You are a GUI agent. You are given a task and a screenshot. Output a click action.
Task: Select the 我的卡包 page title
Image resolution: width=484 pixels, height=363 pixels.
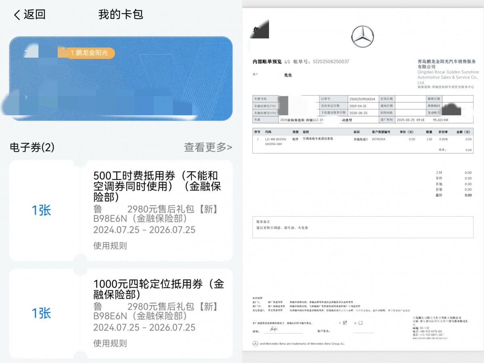pyautogui.click(x=121, y=15)
